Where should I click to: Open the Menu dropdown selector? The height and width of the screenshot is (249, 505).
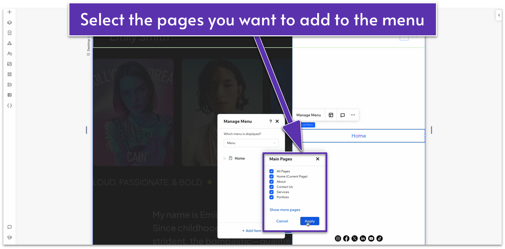(x=251, y=143)
